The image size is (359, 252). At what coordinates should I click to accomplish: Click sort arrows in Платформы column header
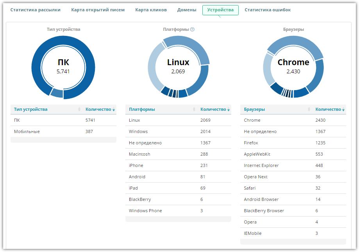click(x=194, y=110)
